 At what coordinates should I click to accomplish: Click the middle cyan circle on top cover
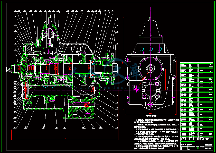point(151,49)
